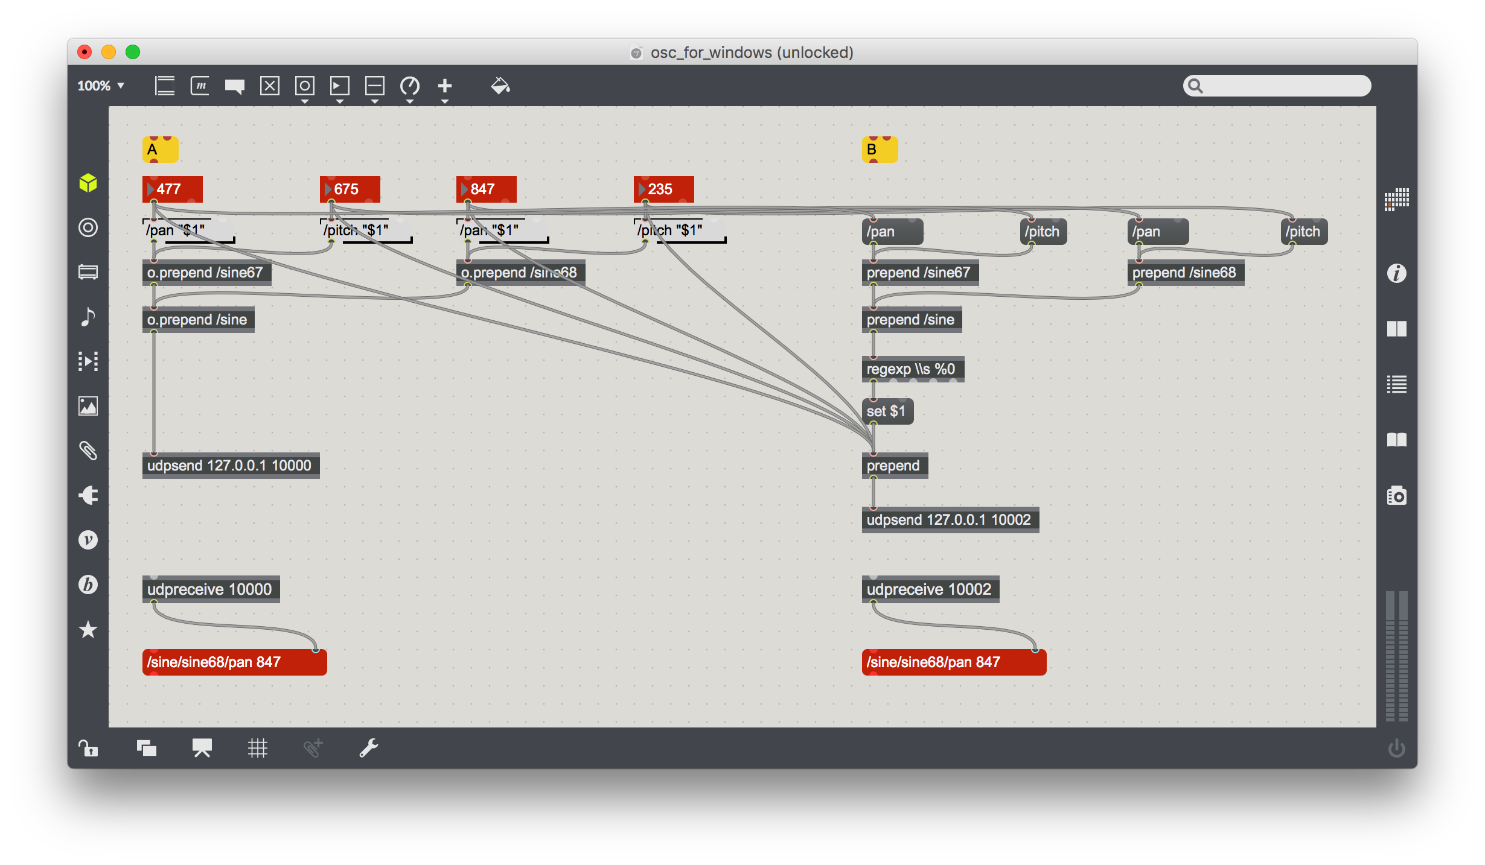Open the object explorer cube icon
The image size is (1485, 865).
click(x=88, y=183)
